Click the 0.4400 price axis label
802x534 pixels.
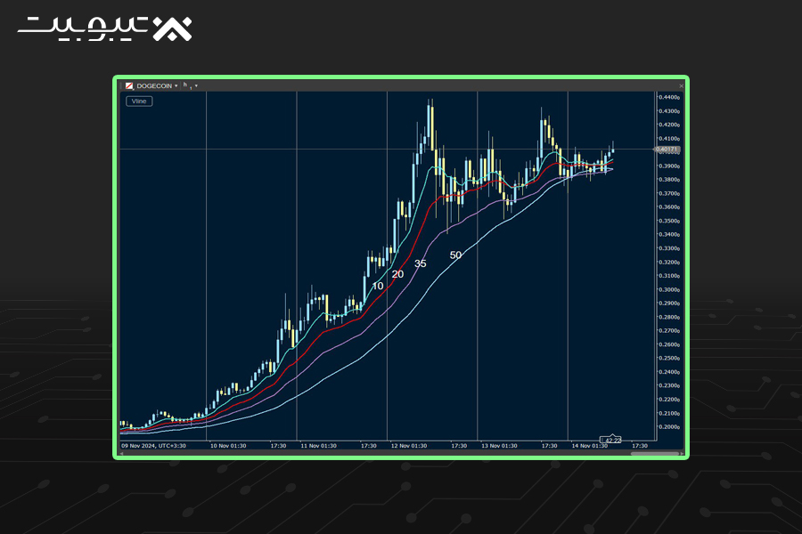[669, 97]
